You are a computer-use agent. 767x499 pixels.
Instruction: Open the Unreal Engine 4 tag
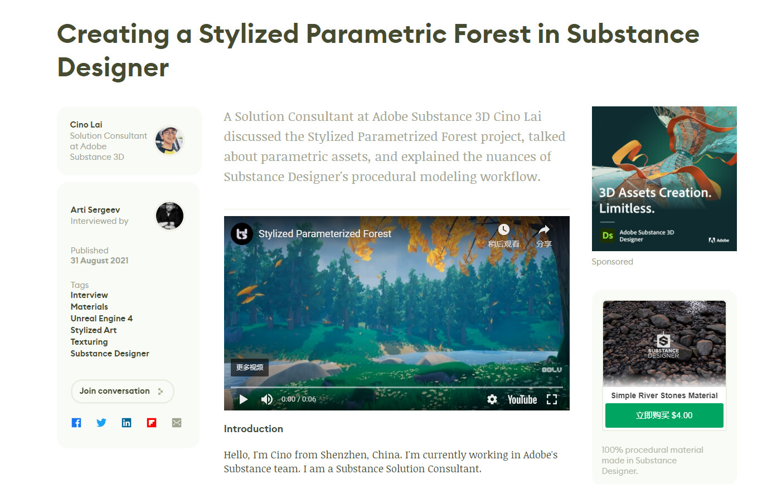101,319
